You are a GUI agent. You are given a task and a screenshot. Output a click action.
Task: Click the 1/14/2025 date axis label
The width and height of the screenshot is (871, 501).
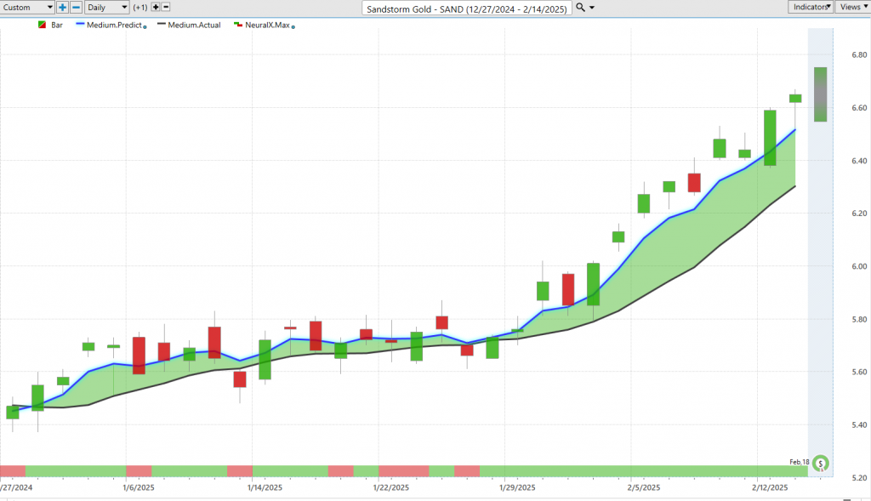click(x=265, y=487)
